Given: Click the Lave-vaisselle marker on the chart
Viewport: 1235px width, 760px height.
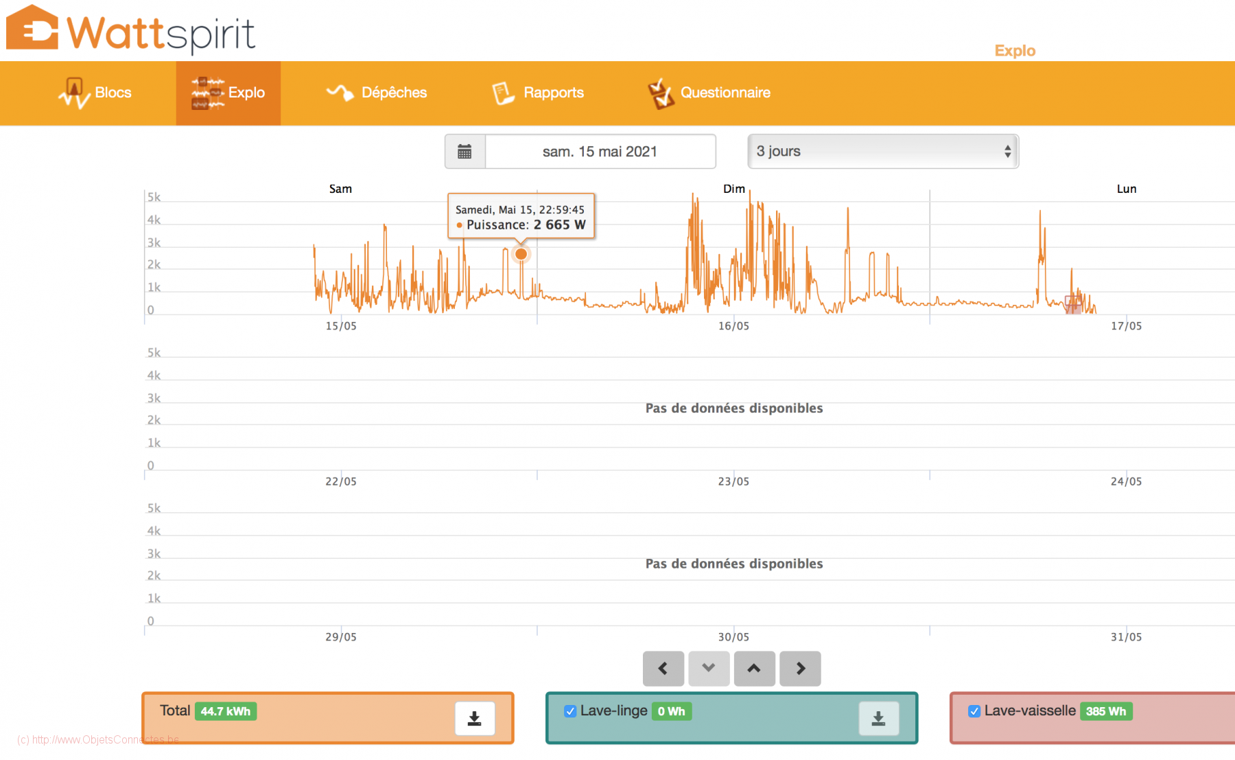Looking at the screenshot, I should tap(1073, 304).
